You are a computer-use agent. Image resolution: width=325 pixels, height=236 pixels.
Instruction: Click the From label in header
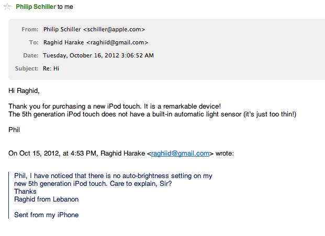(30, 29)
